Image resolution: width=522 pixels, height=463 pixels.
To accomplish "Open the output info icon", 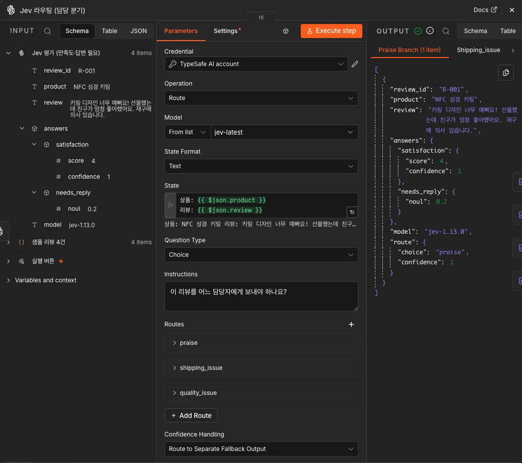I will (430, 31).
